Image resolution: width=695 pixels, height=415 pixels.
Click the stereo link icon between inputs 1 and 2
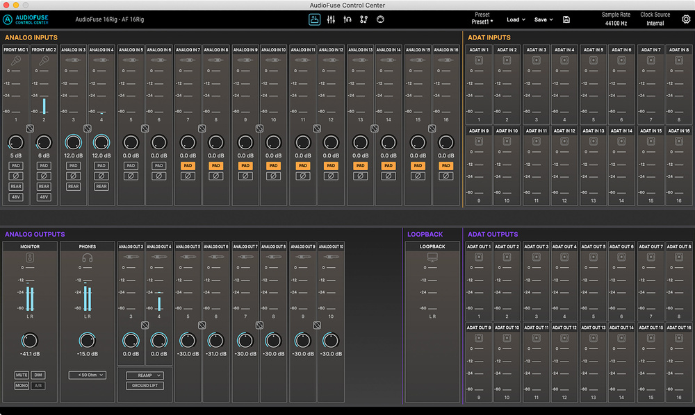tap(30, 129)
